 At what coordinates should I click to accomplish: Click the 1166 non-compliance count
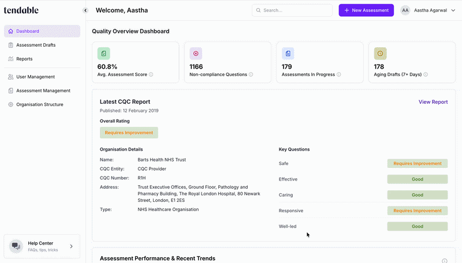tap(196, 67)
